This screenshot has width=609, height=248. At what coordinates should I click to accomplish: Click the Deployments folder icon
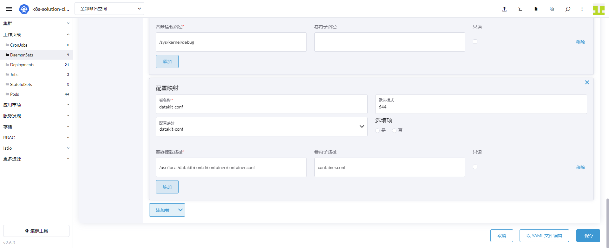coord(7,65)
